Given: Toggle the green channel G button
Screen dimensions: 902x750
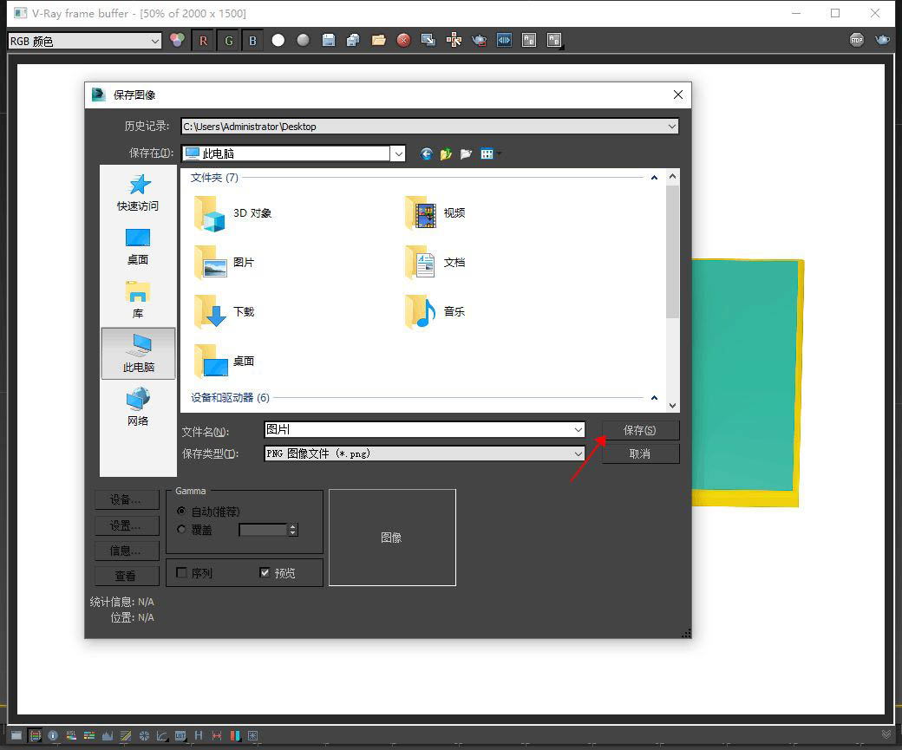Looking at the screenshot, I should click(228, 41).
